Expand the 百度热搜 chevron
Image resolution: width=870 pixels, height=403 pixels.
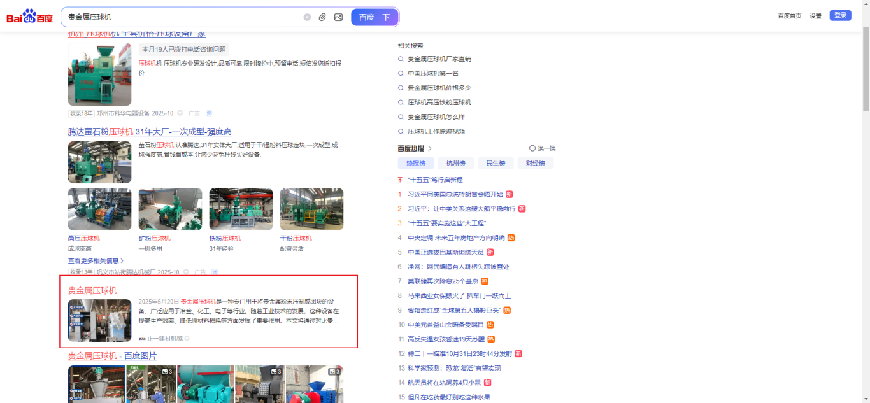coord(430,148)
